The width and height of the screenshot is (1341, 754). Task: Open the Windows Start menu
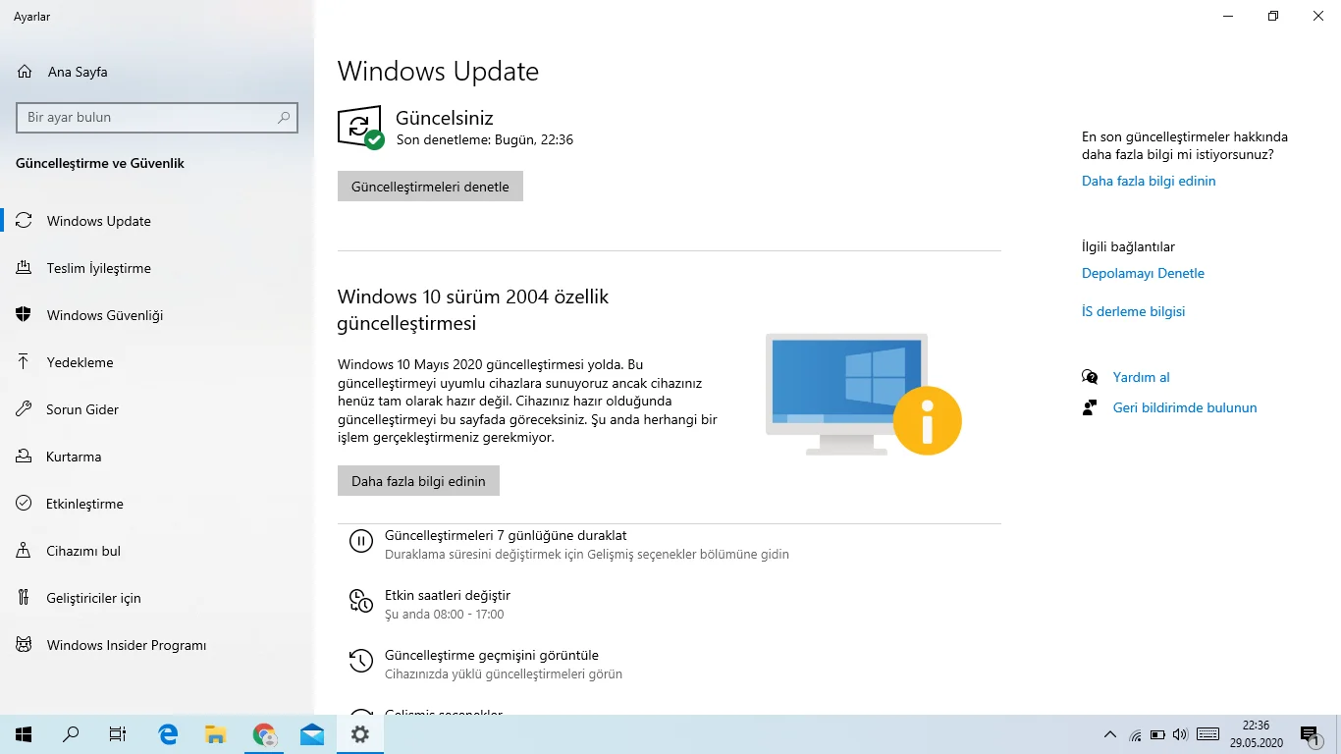click(x=24, y=734)
